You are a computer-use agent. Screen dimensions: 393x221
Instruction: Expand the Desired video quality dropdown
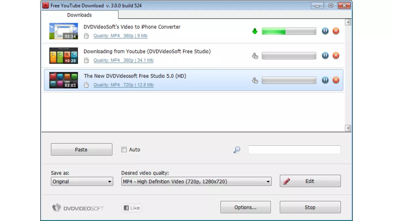click(x=196, y=181)
